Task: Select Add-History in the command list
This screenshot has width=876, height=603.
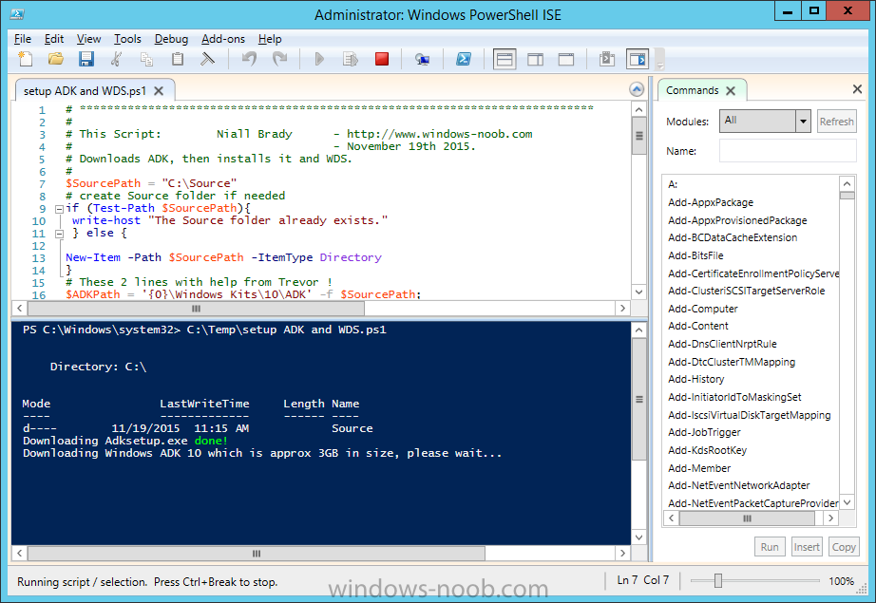Action: coord(696,379)
